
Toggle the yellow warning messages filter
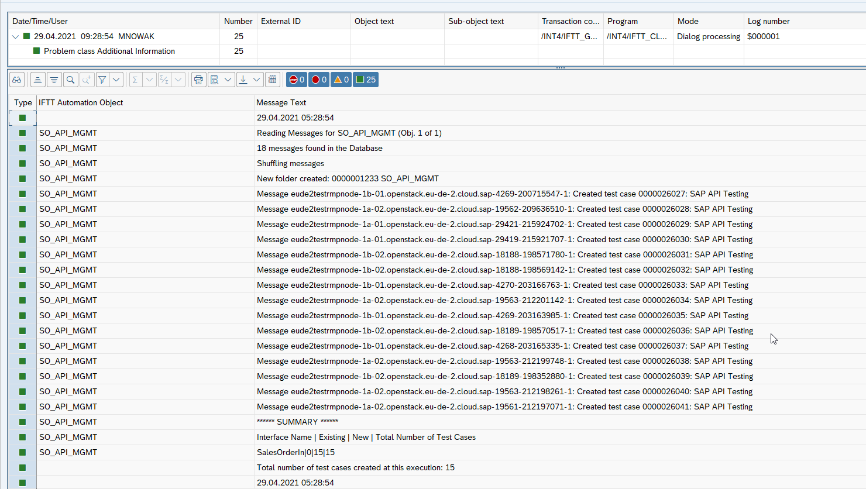[341, 80]
